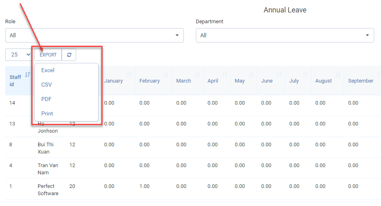The image size is (381, 206).
Task: Click the Department field label
Action: click(x=210, y=21)
